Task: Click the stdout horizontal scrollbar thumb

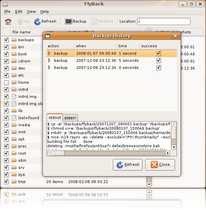Action: coord(58,153)
